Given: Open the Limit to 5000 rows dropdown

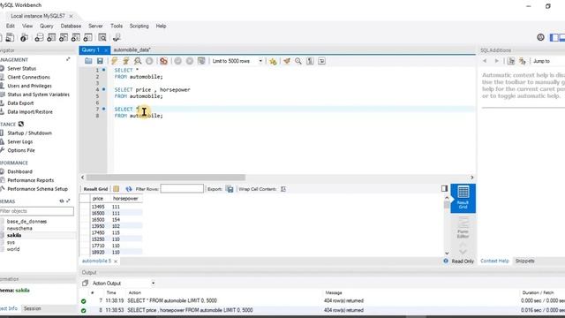Looking at the screenshot, I should [x=237, y=61].
